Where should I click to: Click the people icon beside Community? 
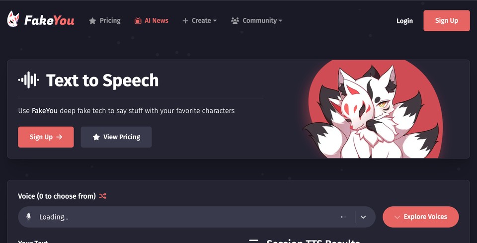click(x=235, y=21)
